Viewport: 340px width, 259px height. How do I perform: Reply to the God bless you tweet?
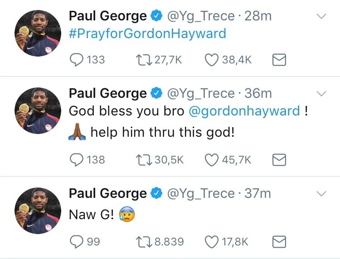click(76, 160)
